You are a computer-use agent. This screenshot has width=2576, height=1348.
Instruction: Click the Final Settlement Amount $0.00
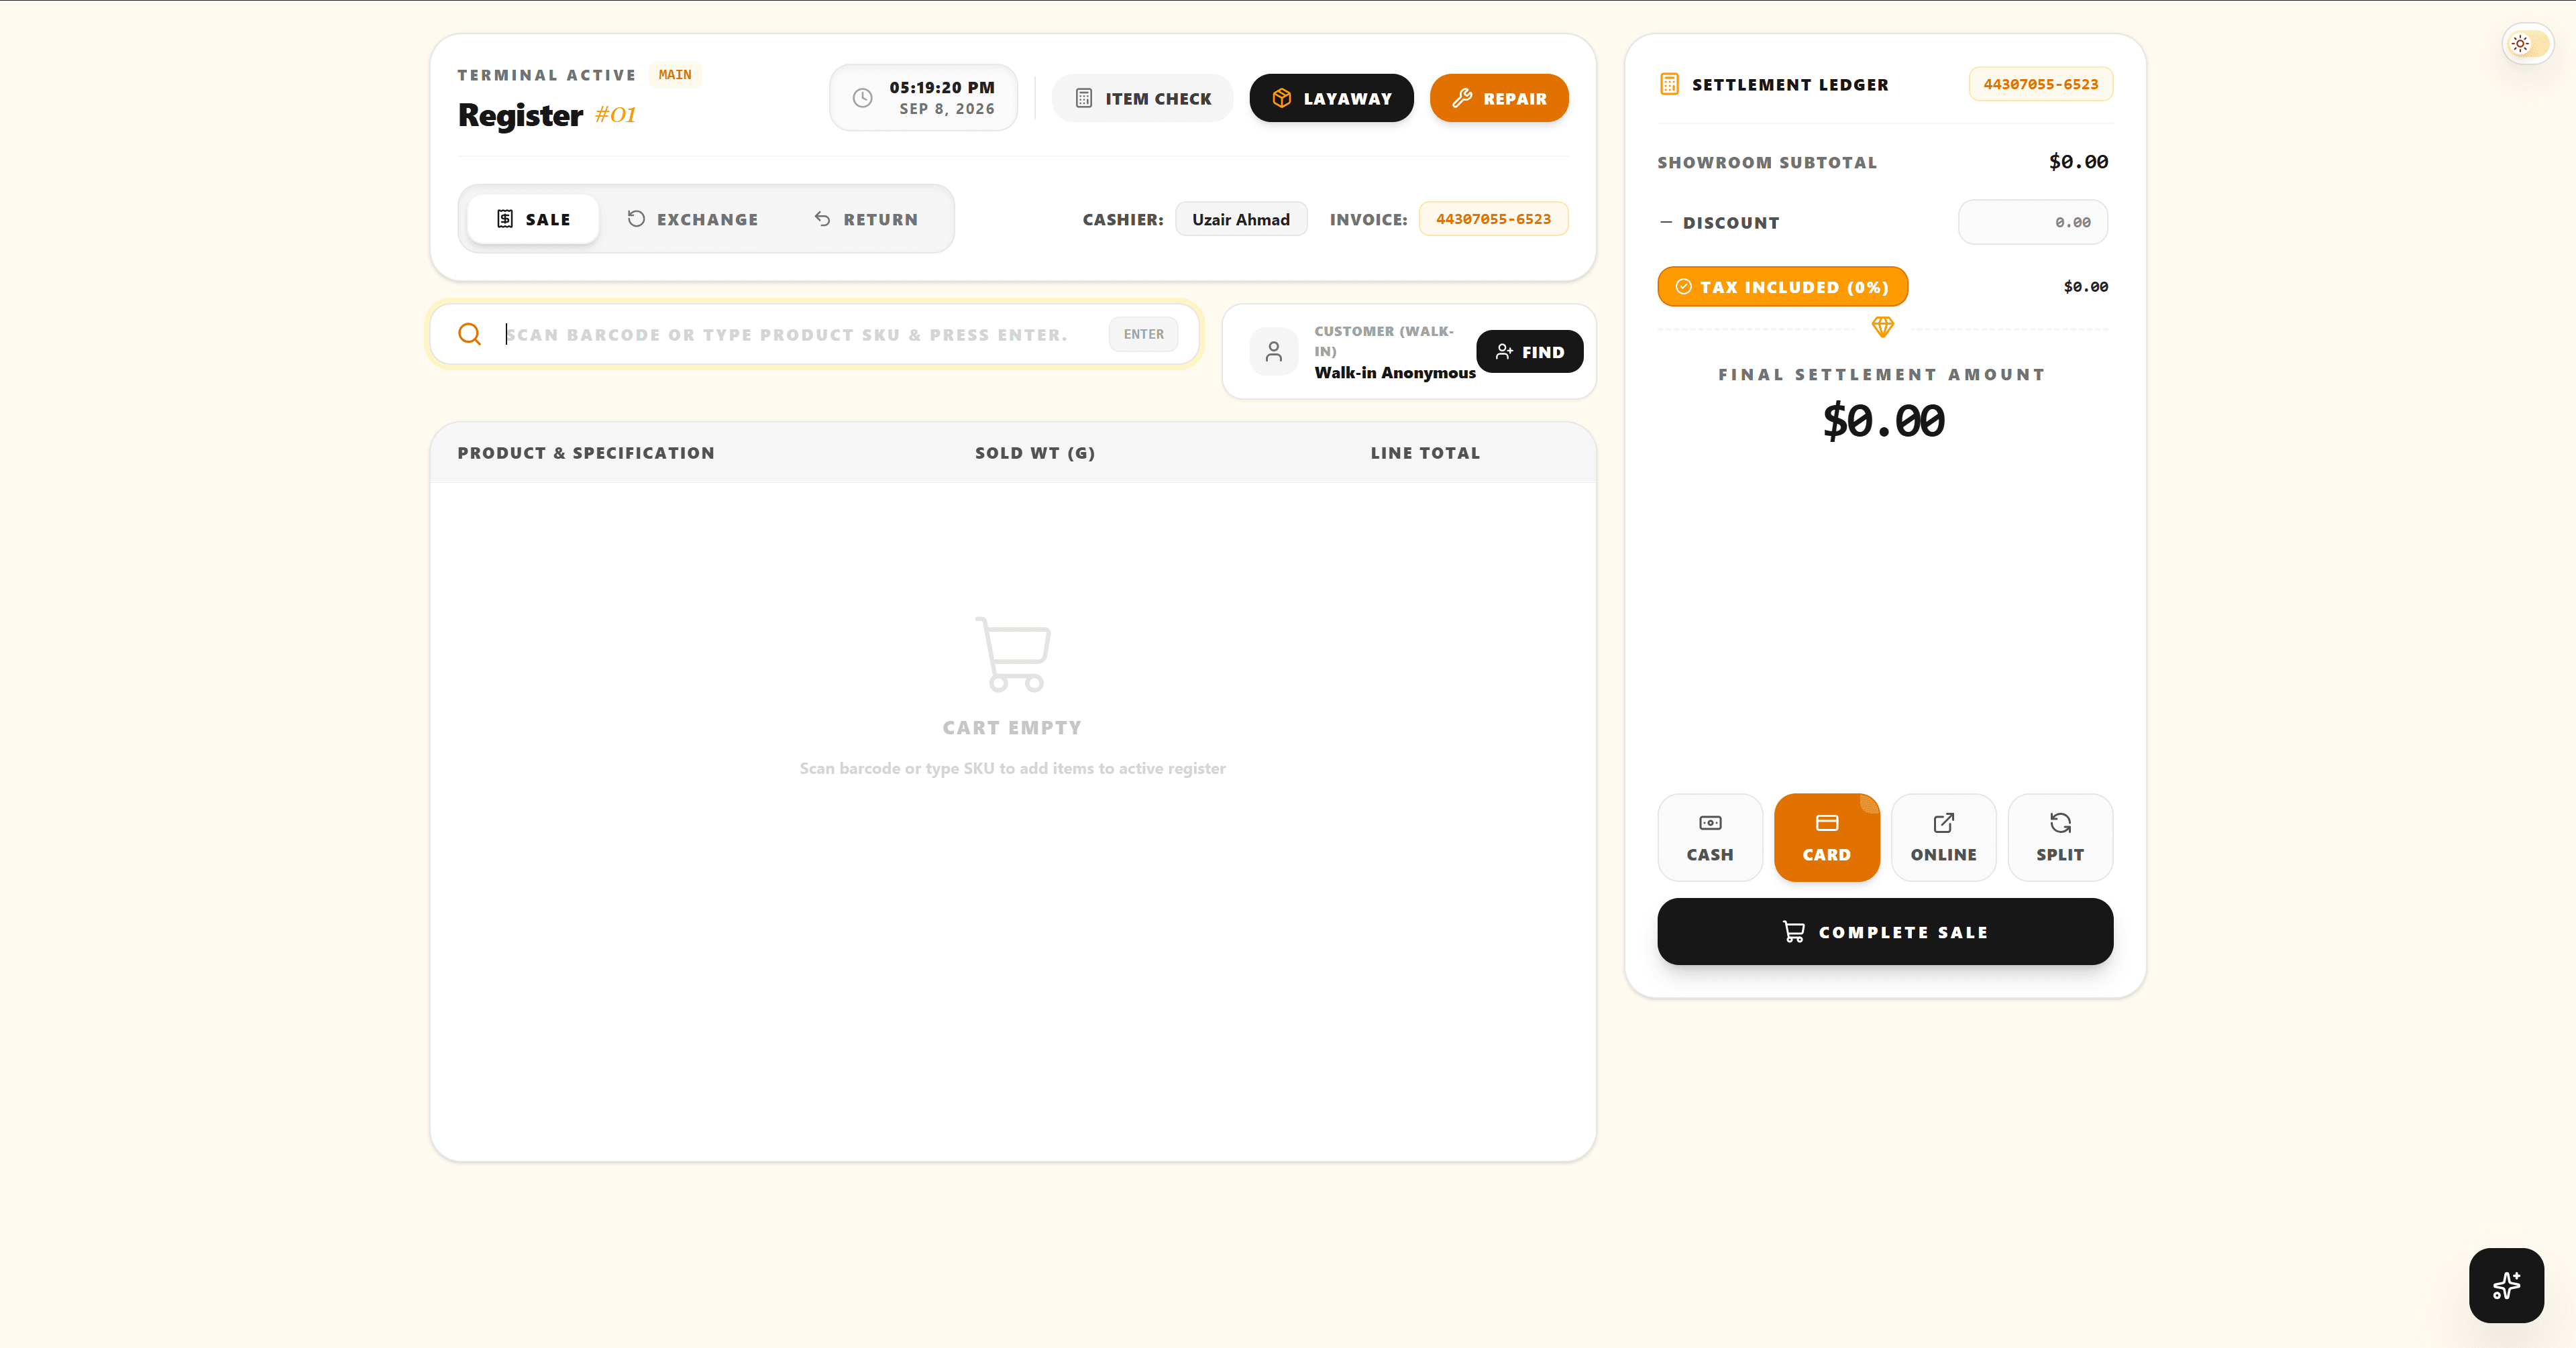[1883, 421]
